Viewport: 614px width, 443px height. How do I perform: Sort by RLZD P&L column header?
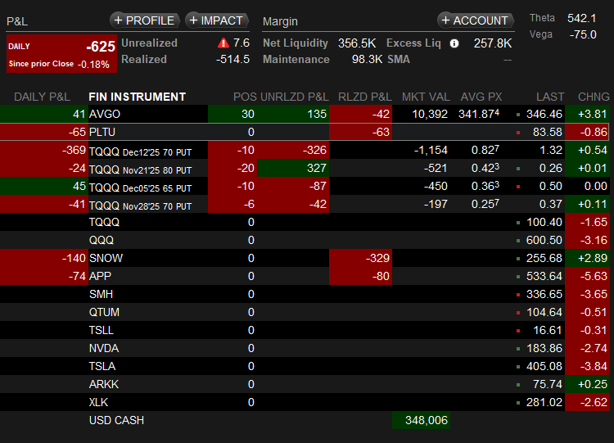click(x=364, y=97)
